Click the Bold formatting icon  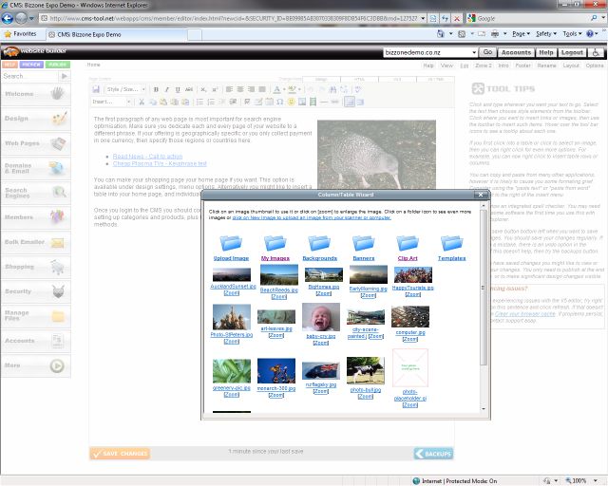156,89
